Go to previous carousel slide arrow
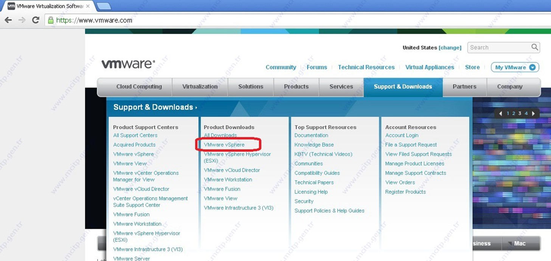Image resolution: width=551 pixels, height=261 pixels. coord(501,114)
